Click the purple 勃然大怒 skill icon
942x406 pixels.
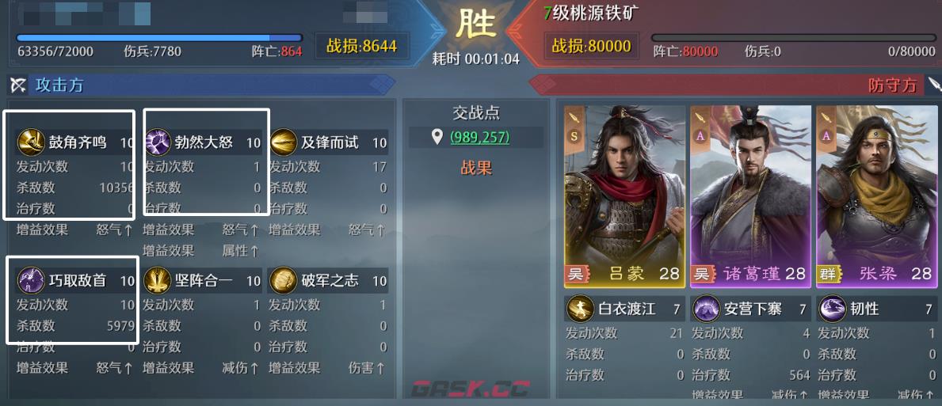tap(158, 142)
